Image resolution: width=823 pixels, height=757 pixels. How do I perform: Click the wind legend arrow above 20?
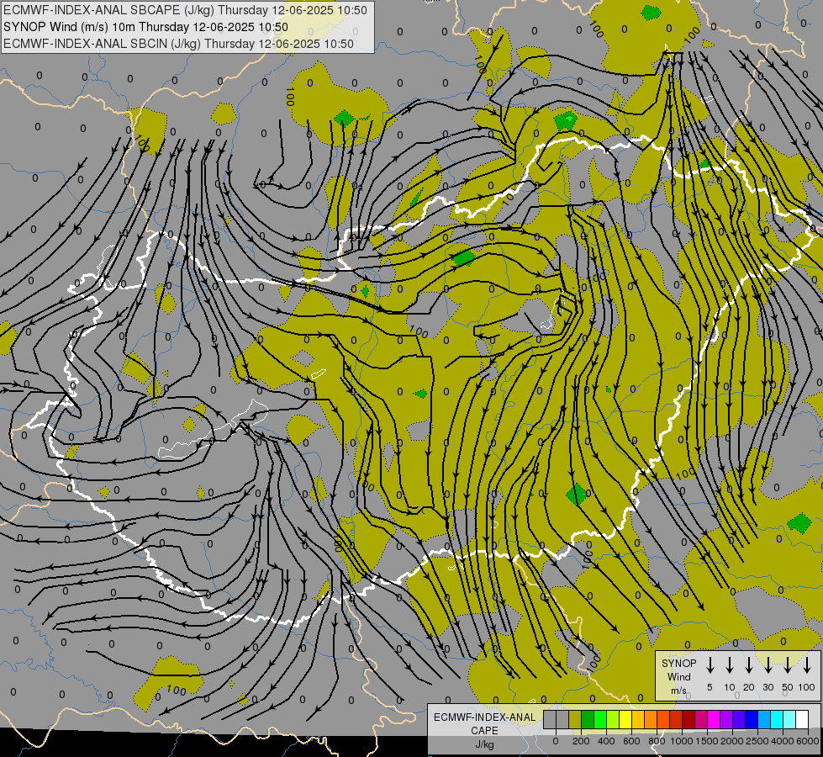(748, 665)
